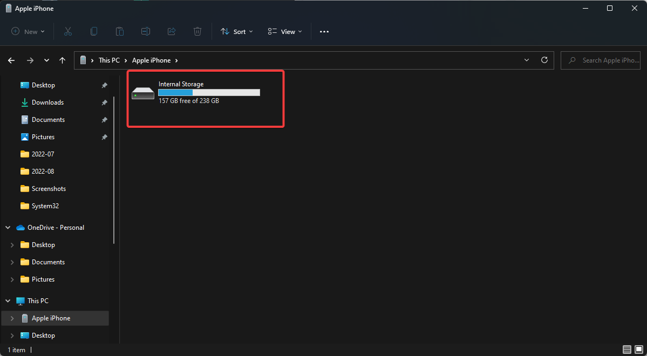Expand Apple iPhone in navigation pane
The height and width of the screenshot is (356, 647).
click(x=12, y=318)
